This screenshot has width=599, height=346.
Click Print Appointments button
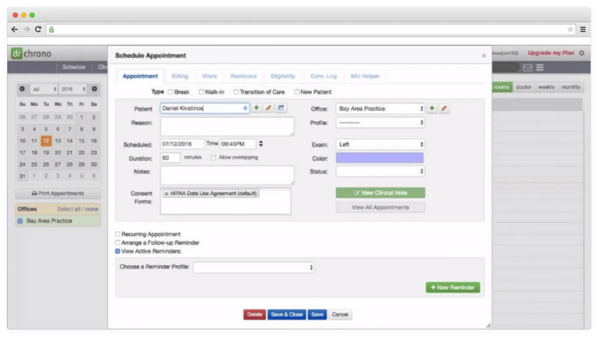[58, 193]
